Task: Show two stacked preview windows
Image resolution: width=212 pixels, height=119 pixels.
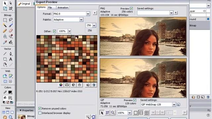Action: 141,113
